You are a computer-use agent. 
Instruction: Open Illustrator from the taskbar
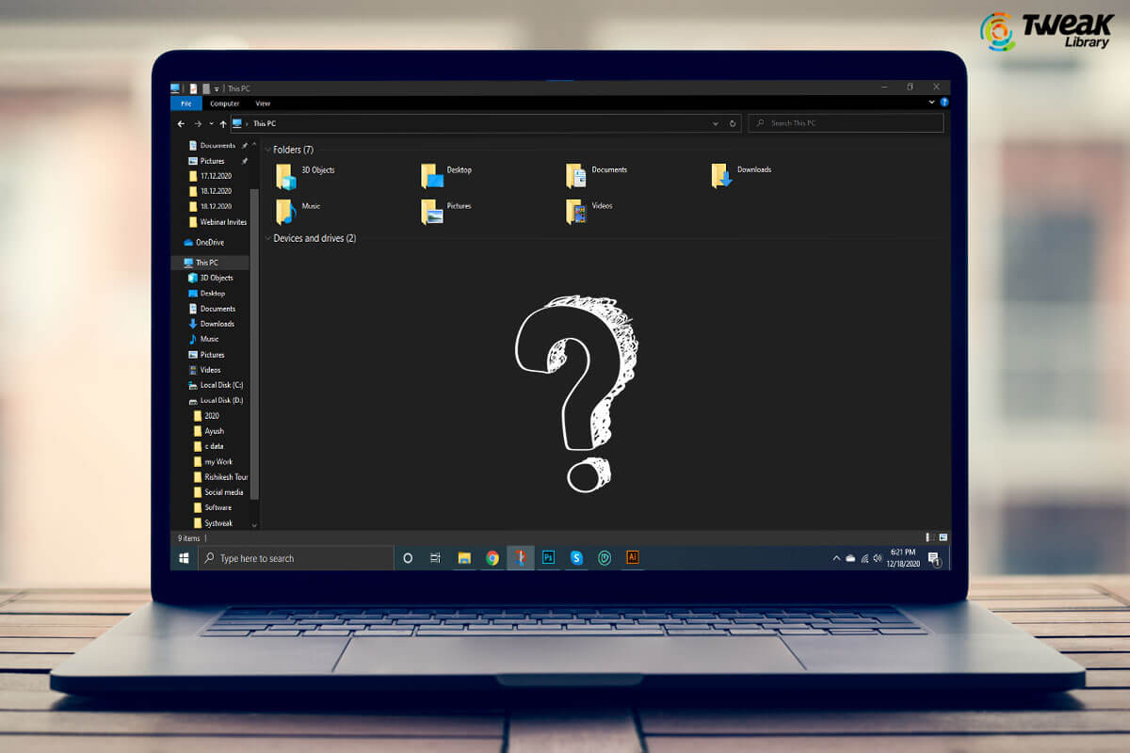tap(632, 557)
